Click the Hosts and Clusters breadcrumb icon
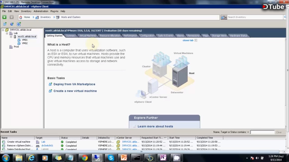Screen dimensions: 289x162 pyautogui.click(x=58, y=17)
